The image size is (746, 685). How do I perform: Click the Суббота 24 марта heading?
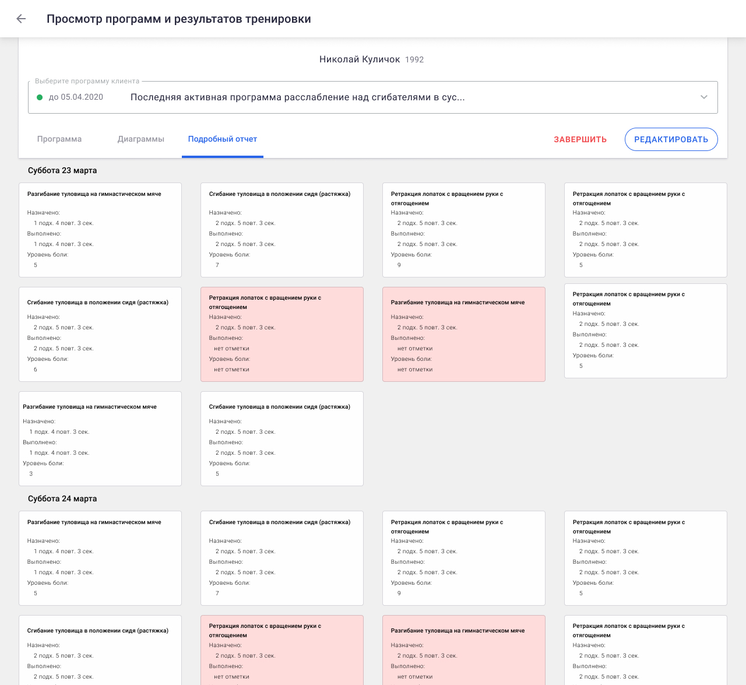click(62, 498)
